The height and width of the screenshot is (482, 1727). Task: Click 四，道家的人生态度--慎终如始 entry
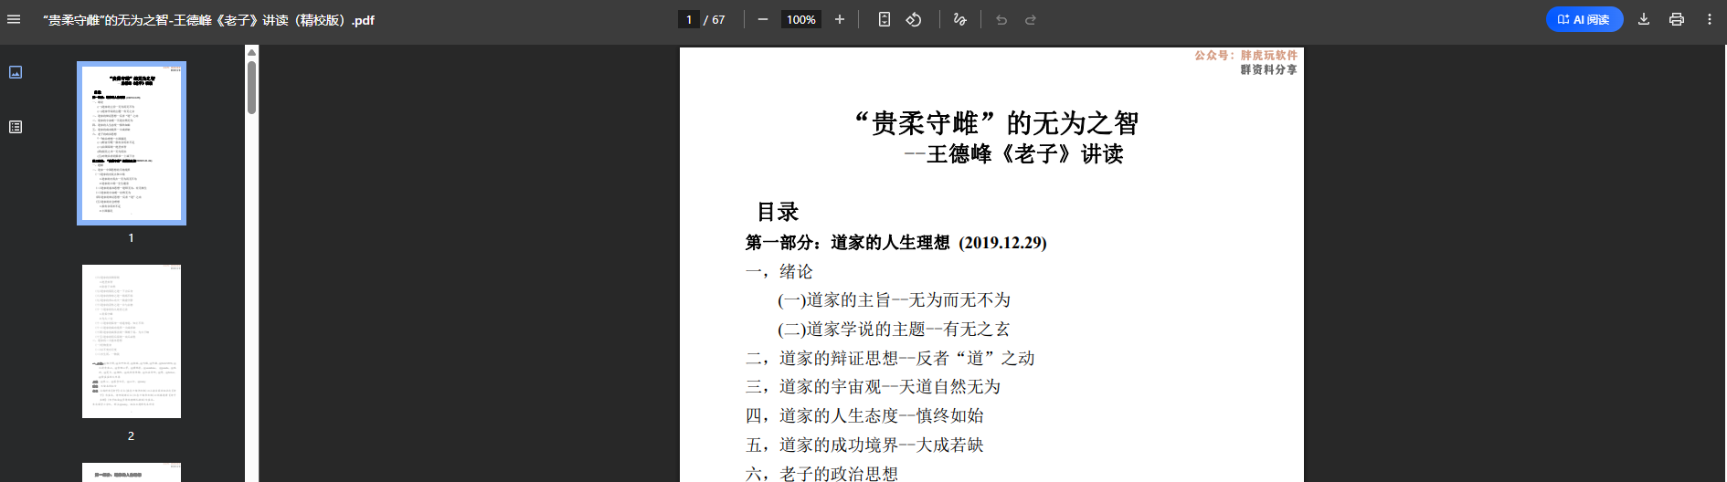pyautogui.click(x=864, y=415)
